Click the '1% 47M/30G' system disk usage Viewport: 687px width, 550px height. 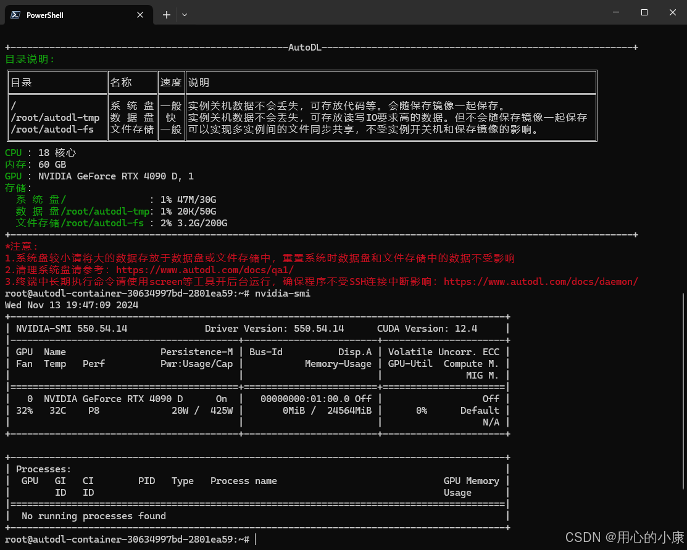click(x=188, y=200)
